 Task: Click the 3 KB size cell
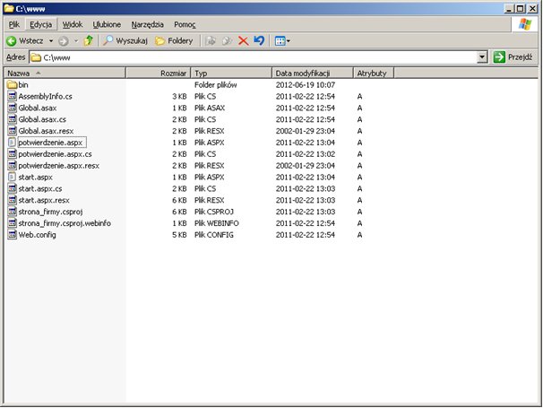point(179,96)
